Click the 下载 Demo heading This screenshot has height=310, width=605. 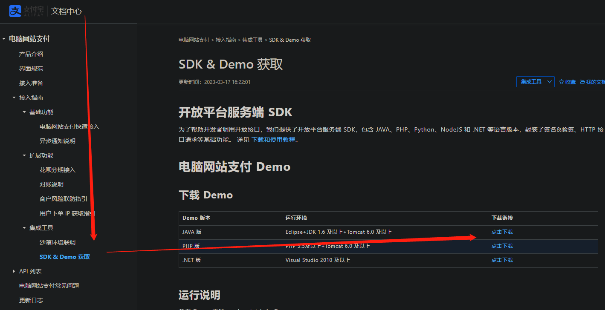tap(206, 195)
